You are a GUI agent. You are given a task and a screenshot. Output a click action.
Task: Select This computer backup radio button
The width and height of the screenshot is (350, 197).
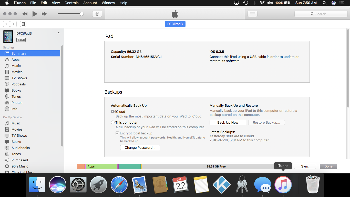tap(113, 122)
